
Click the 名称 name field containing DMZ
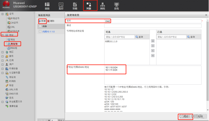click(153, 21)
